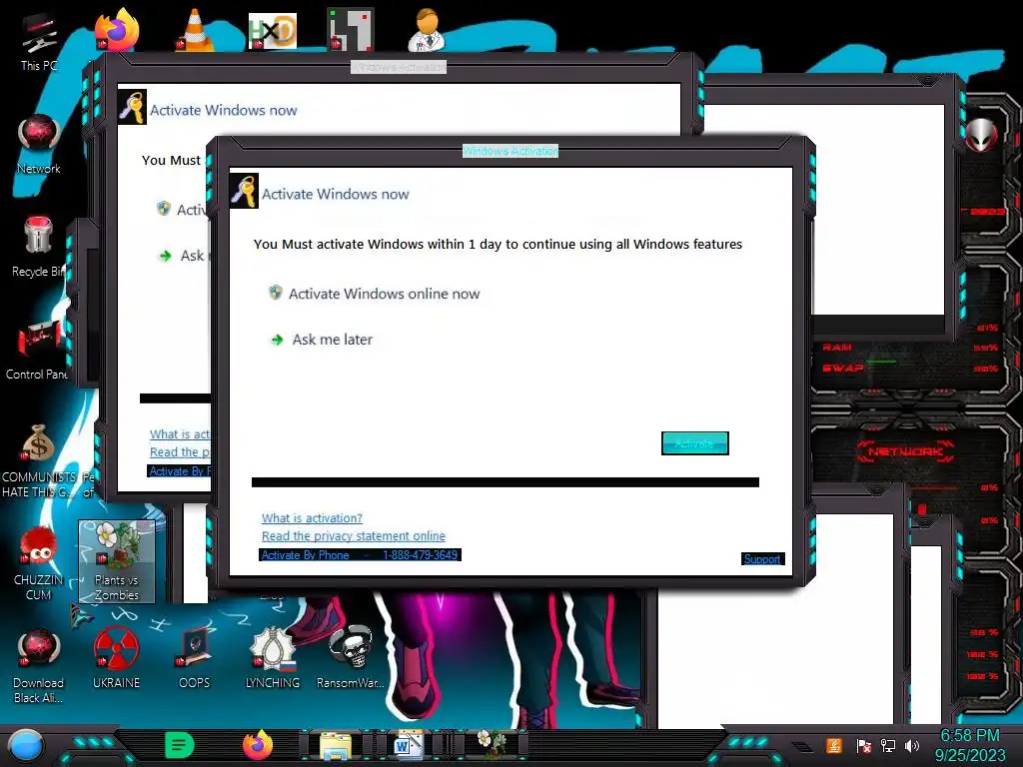
Task: Click the key icon in front activation window
Action: coord(244,191)
